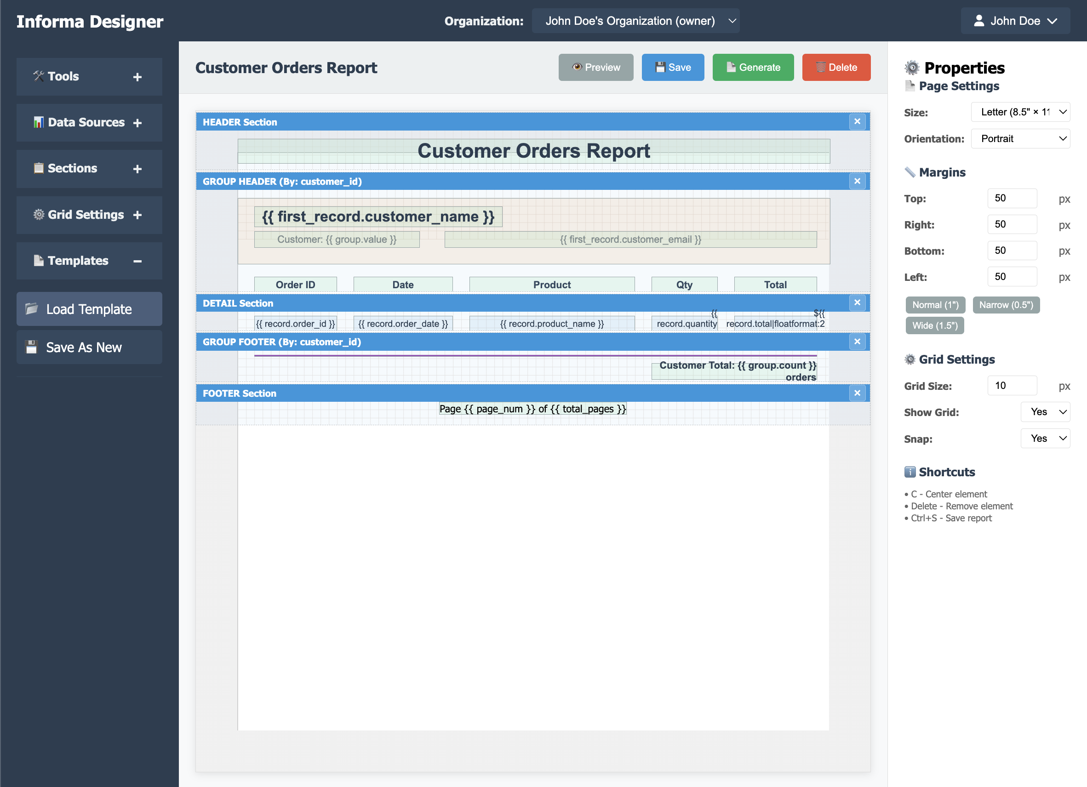
Task: Close the HEADER Section with X icon
Action: [857, 122]
